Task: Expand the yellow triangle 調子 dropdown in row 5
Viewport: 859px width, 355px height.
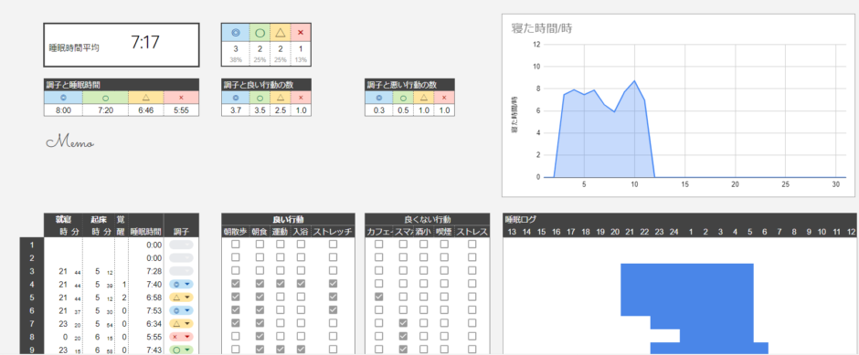Action: (x=181, y=297)
